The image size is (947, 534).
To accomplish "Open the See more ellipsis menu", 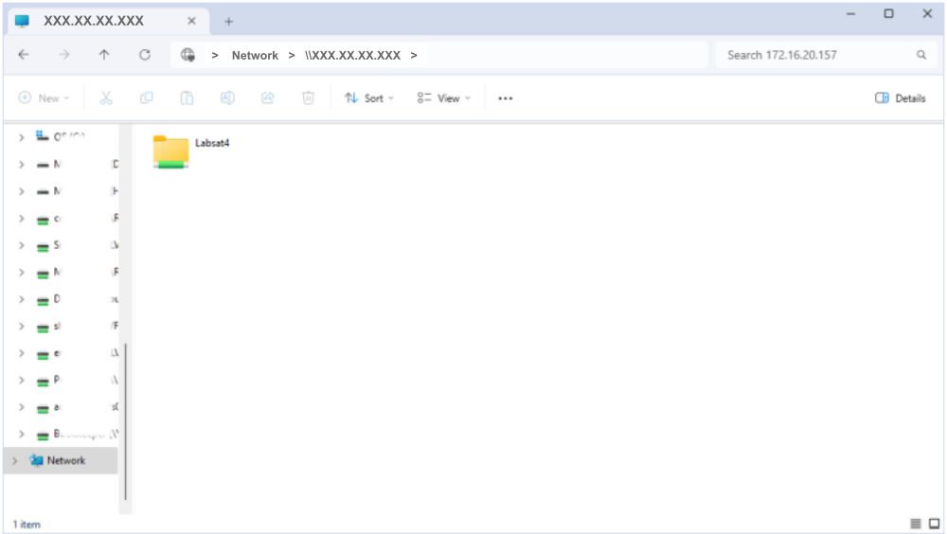I will tap(506, 98).
